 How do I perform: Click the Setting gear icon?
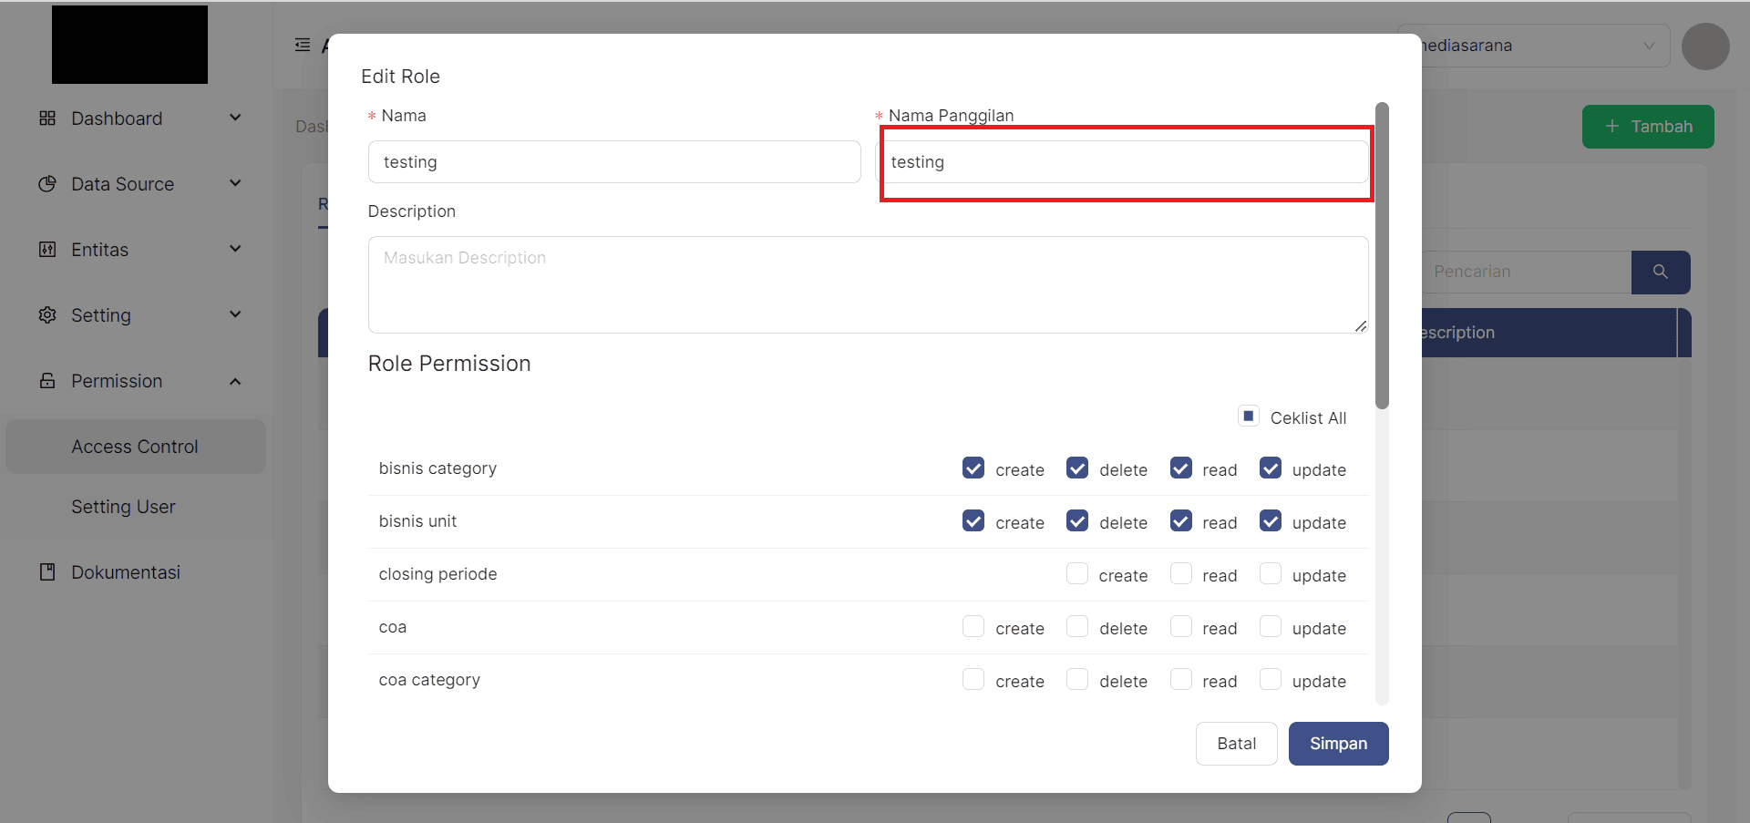tap(47, 315)
